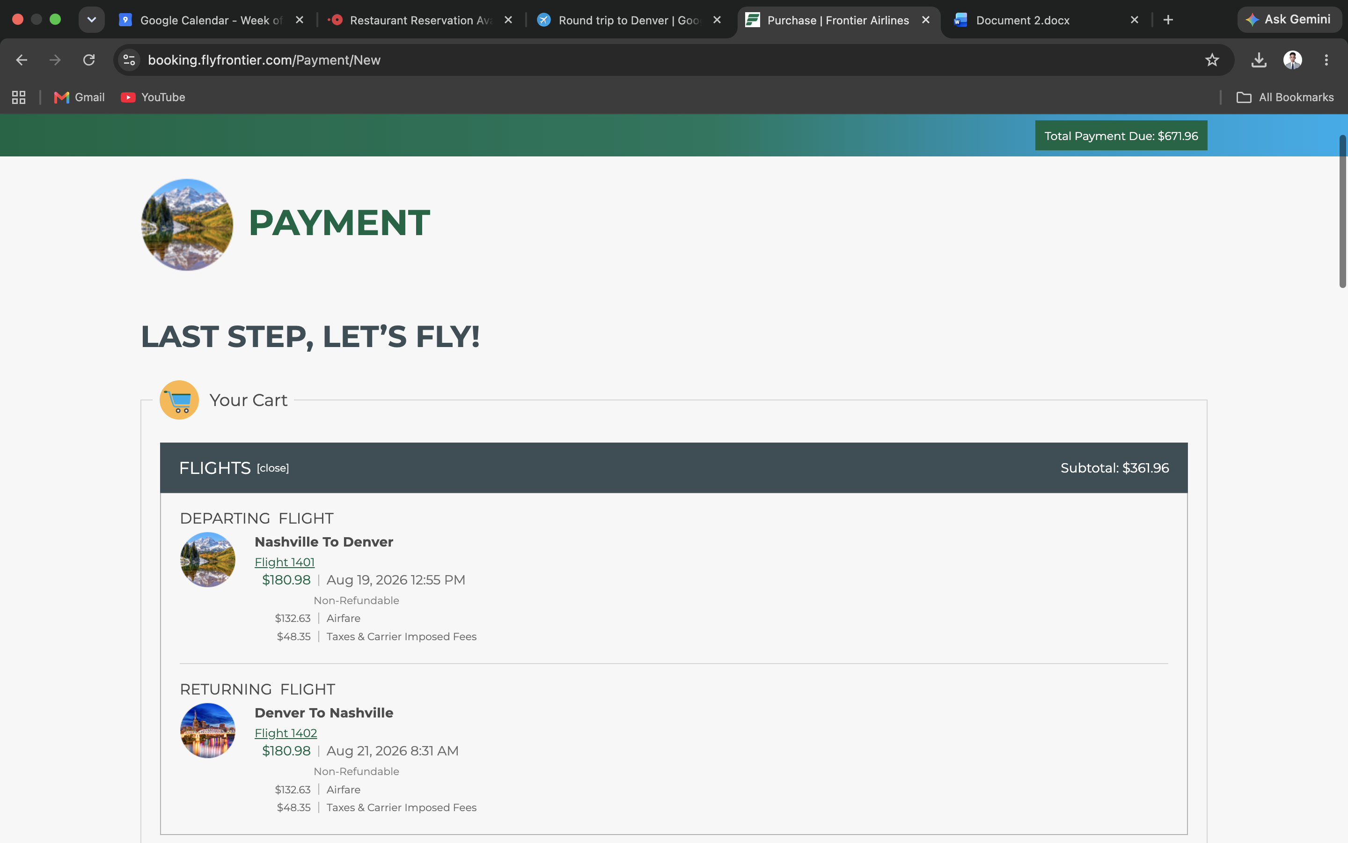Close the Purchase | Frontier Airlines tab
The height and width of the screenshot is (843, 1348).
pyautogui.click(x=926, y=20)
